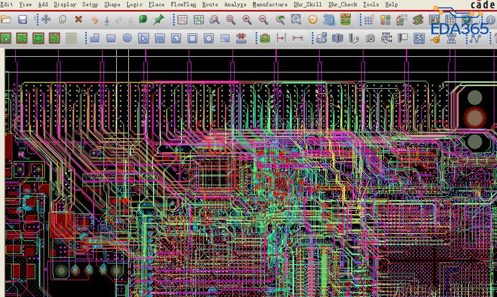Click the Rats All icon
Image resolution: width=497 pixels, height=297 pixels.
pyautogui.click(x=199, y=20)
